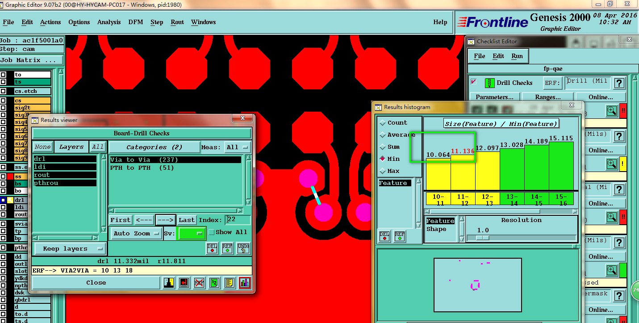
Task: Open the Actions menu
Action: [x=50, y=22]
